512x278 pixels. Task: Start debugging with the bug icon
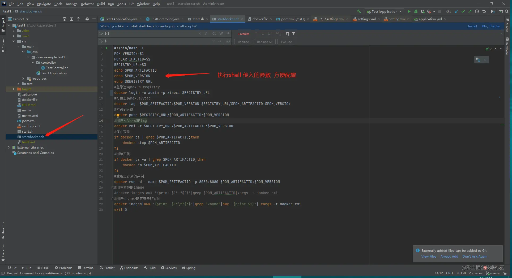pos(416,11)
